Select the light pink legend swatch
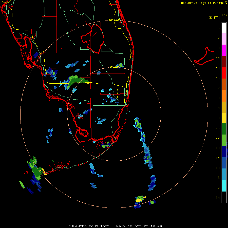This screenshot has width=228, height=228. pyautogui.click(x=224, y=39)
